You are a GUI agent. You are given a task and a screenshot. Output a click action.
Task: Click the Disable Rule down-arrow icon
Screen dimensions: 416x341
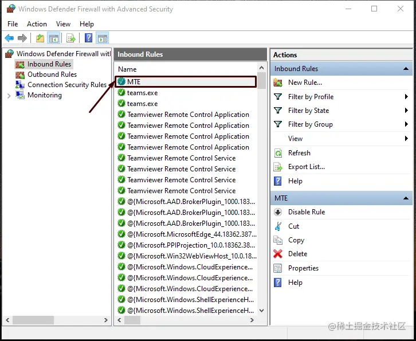tap(278, 212)
